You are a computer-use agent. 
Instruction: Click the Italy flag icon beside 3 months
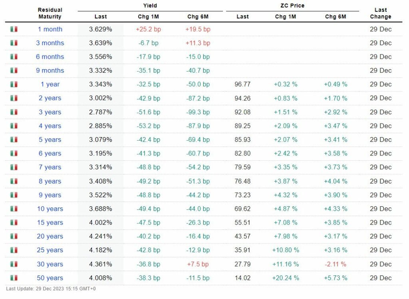pos(14,43)
